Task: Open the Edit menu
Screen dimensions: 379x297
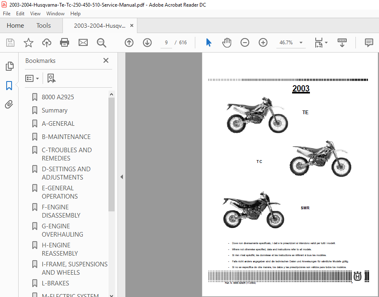Action: (x=20, y=14)
